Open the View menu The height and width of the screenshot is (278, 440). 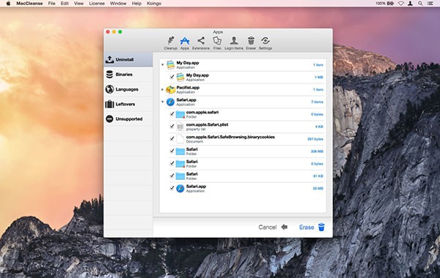pyautogui.click(x=78, y=4)
